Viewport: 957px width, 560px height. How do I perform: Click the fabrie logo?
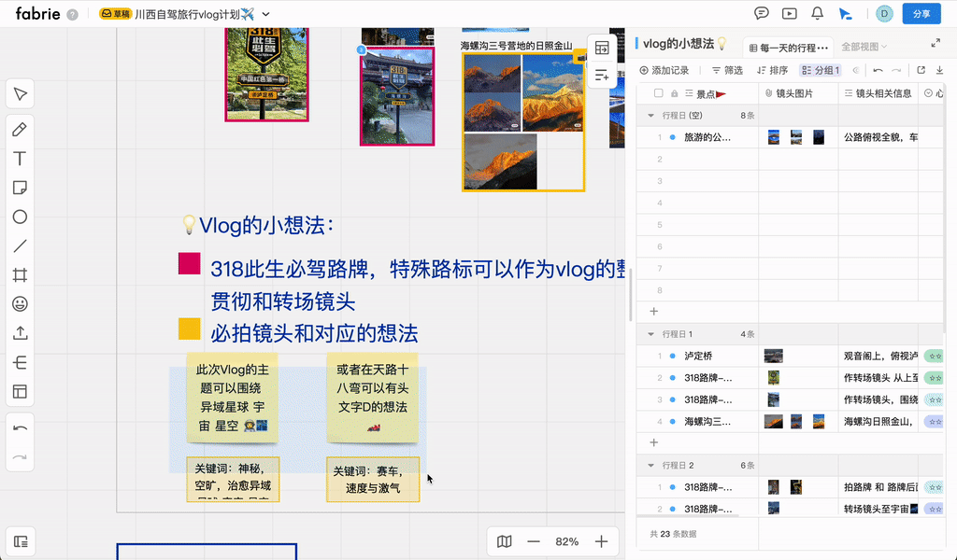click(x=37, y=13)
